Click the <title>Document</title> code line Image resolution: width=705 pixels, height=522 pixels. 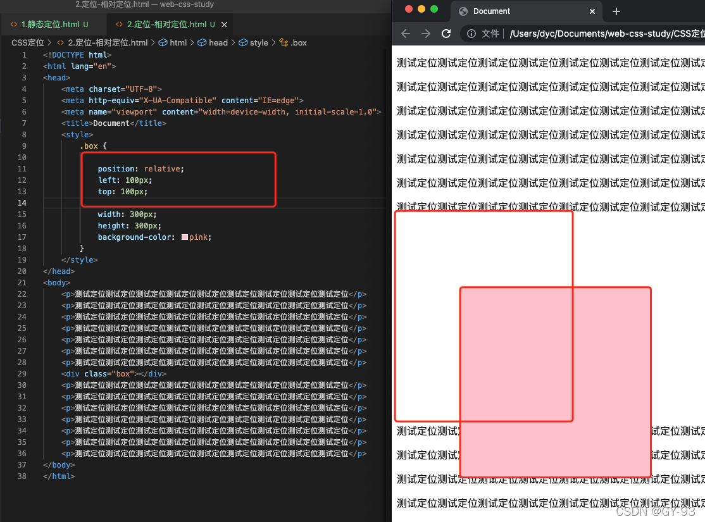[x=114, y=123]
